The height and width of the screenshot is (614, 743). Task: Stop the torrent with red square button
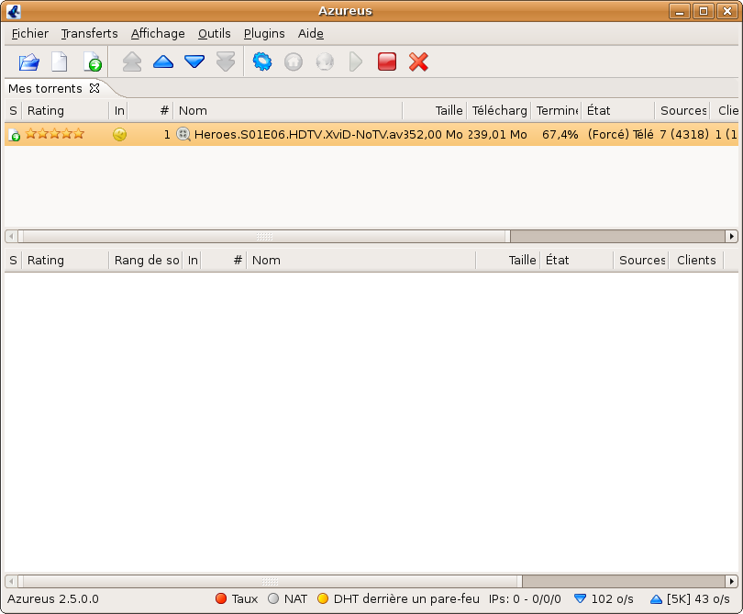387,62
